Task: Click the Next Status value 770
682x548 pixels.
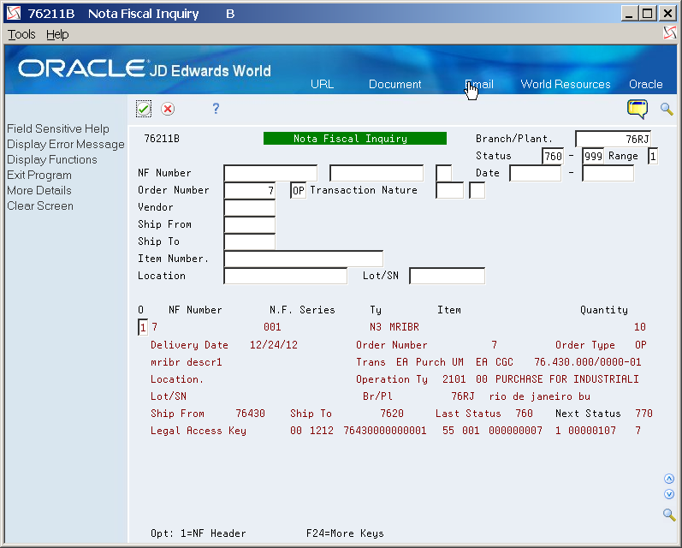Action: [x=643, y=414]
